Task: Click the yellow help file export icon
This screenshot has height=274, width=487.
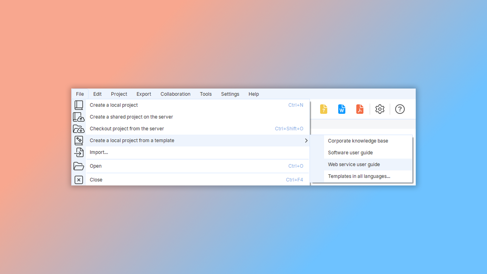Action: click(324, 109)
